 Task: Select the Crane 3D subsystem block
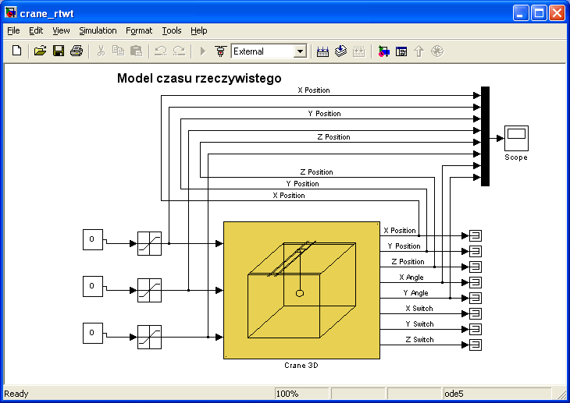pos(301,290)
